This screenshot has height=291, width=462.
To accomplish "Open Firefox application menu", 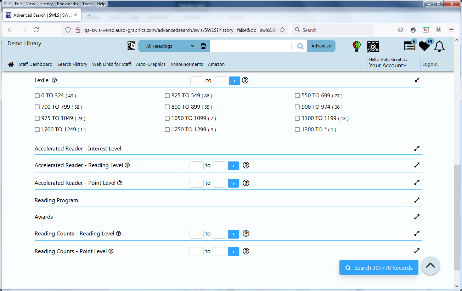I will coord(451,30).
